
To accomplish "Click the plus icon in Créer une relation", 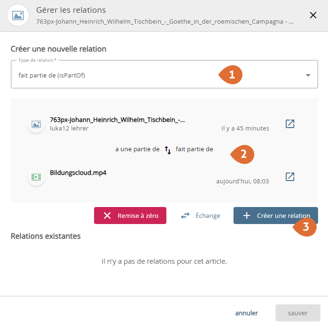I will (x=246, y=216).
